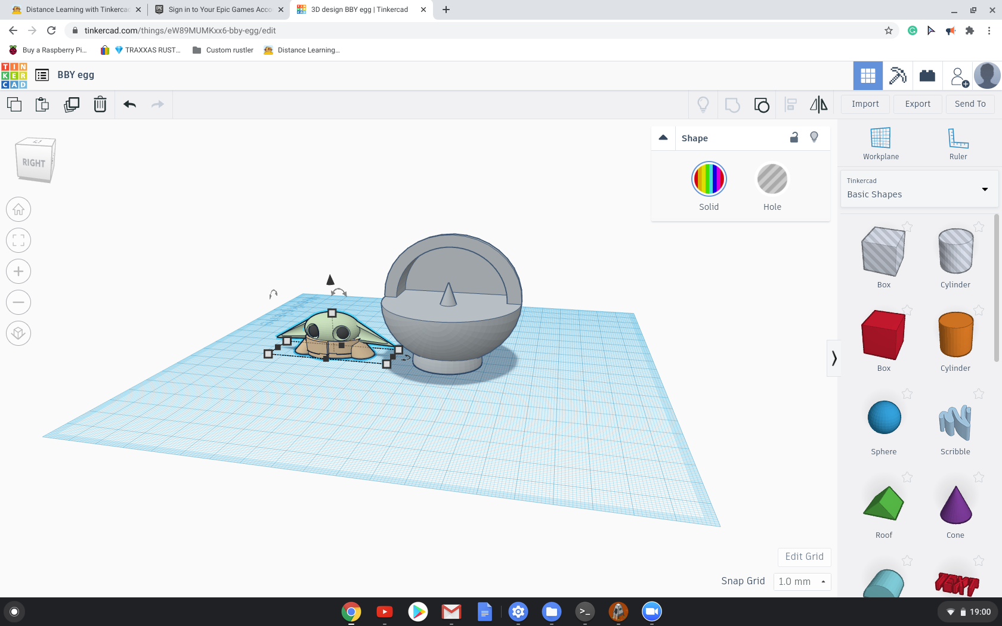Select the 3D design BBY egg tab

tap(360, 10)
